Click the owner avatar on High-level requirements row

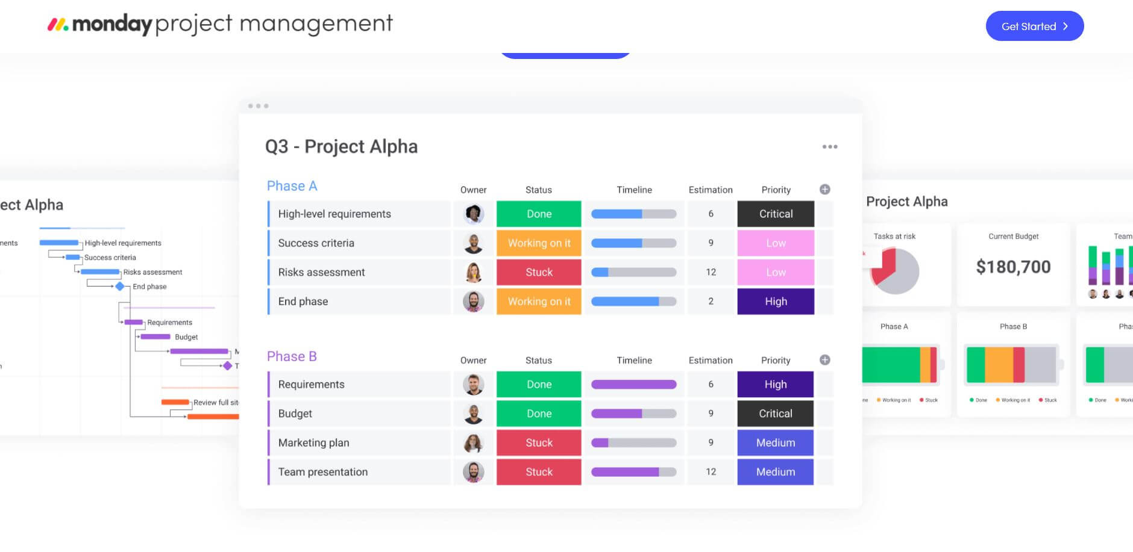pos(474,214)
